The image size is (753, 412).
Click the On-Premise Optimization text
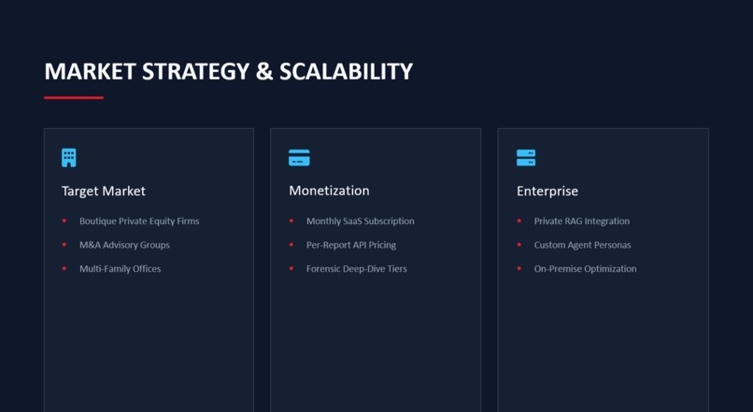(x=586, y=269)
